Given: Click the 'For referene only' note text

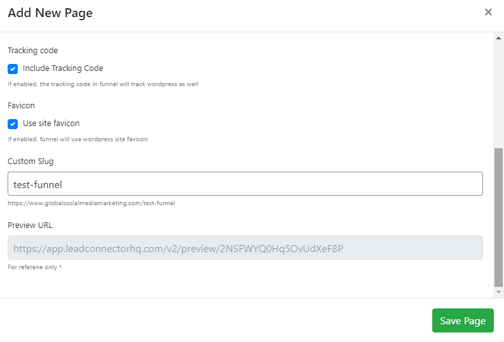Looking at the screenshot, I should [34, 267].
